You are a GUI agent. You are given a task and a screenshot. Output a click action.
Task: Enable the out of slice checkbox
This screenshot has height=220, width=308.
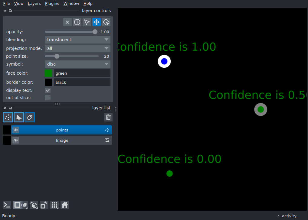point(48,98)
